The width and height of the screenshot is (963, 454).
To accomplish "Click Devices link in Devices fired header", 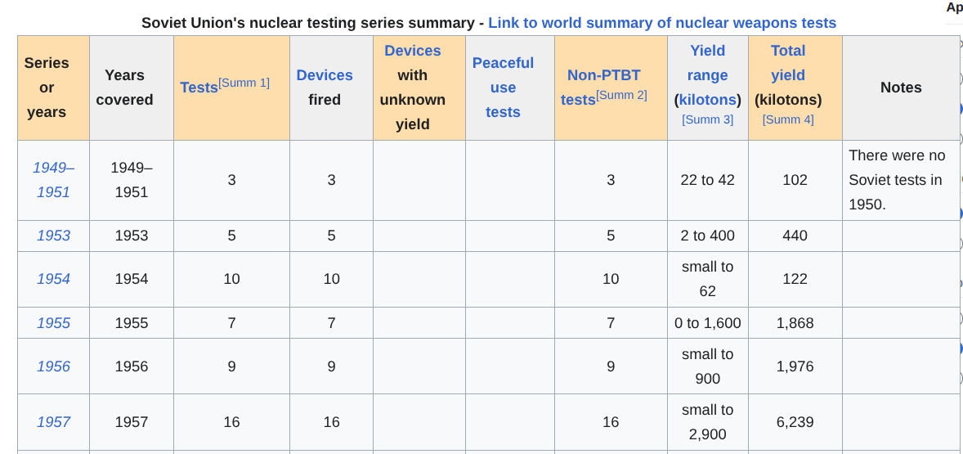I will click(325, 75).
